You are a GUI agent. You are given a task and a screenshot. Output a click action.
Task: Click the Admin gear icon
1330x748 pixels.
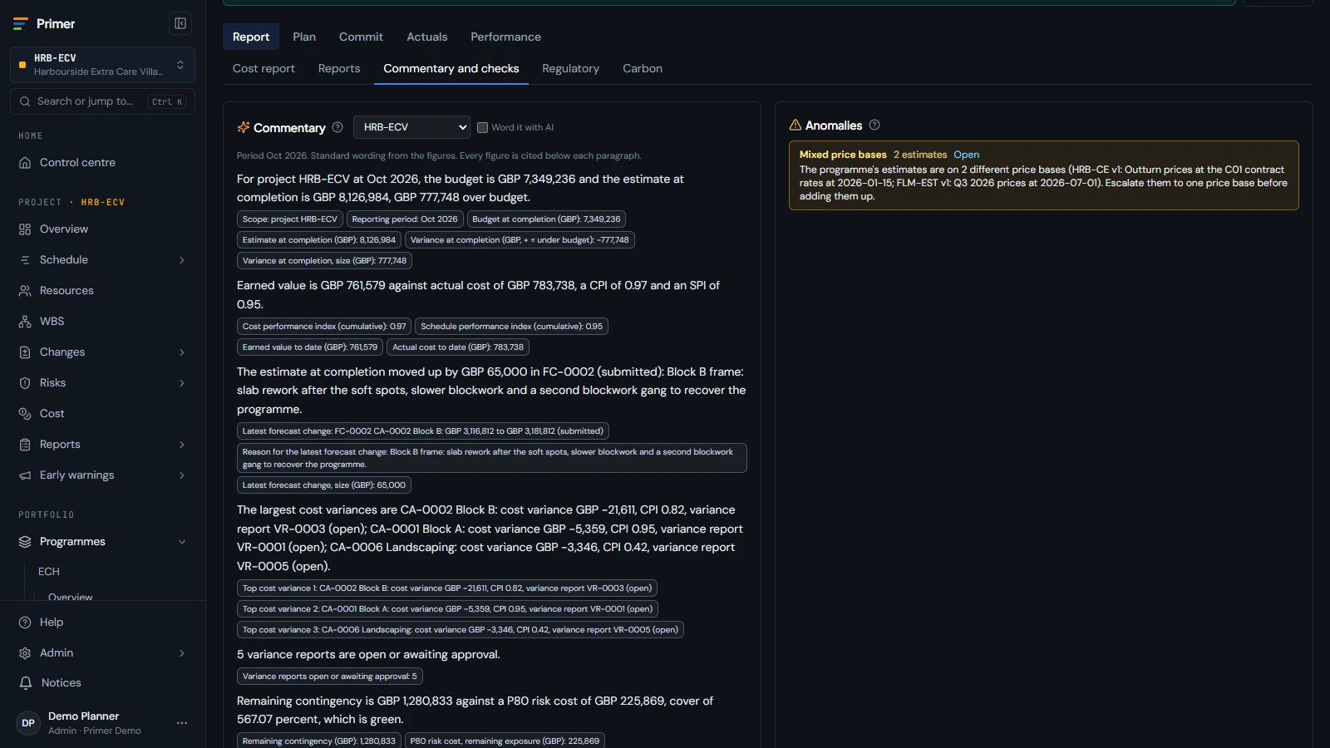pos(25,653)
